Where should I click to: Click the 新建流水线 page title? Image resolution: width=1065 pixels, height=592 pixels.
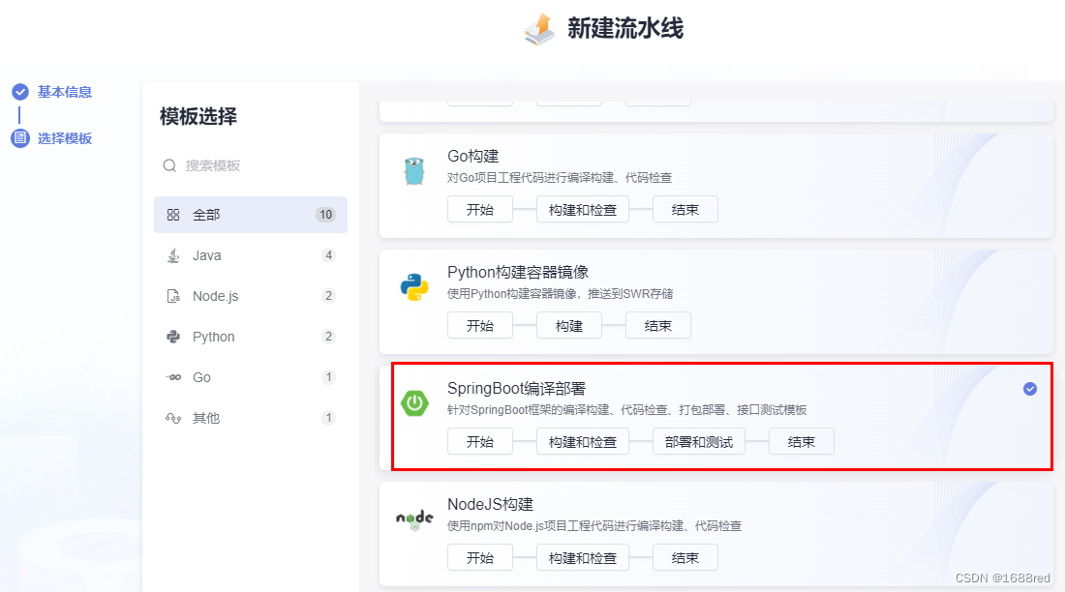(625, 28)
